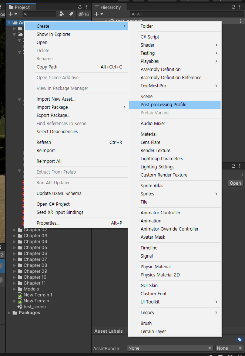This screenshot has height=356, width=245.
Task: Choose Folder in Create submenu
Action: coord(175,26)
